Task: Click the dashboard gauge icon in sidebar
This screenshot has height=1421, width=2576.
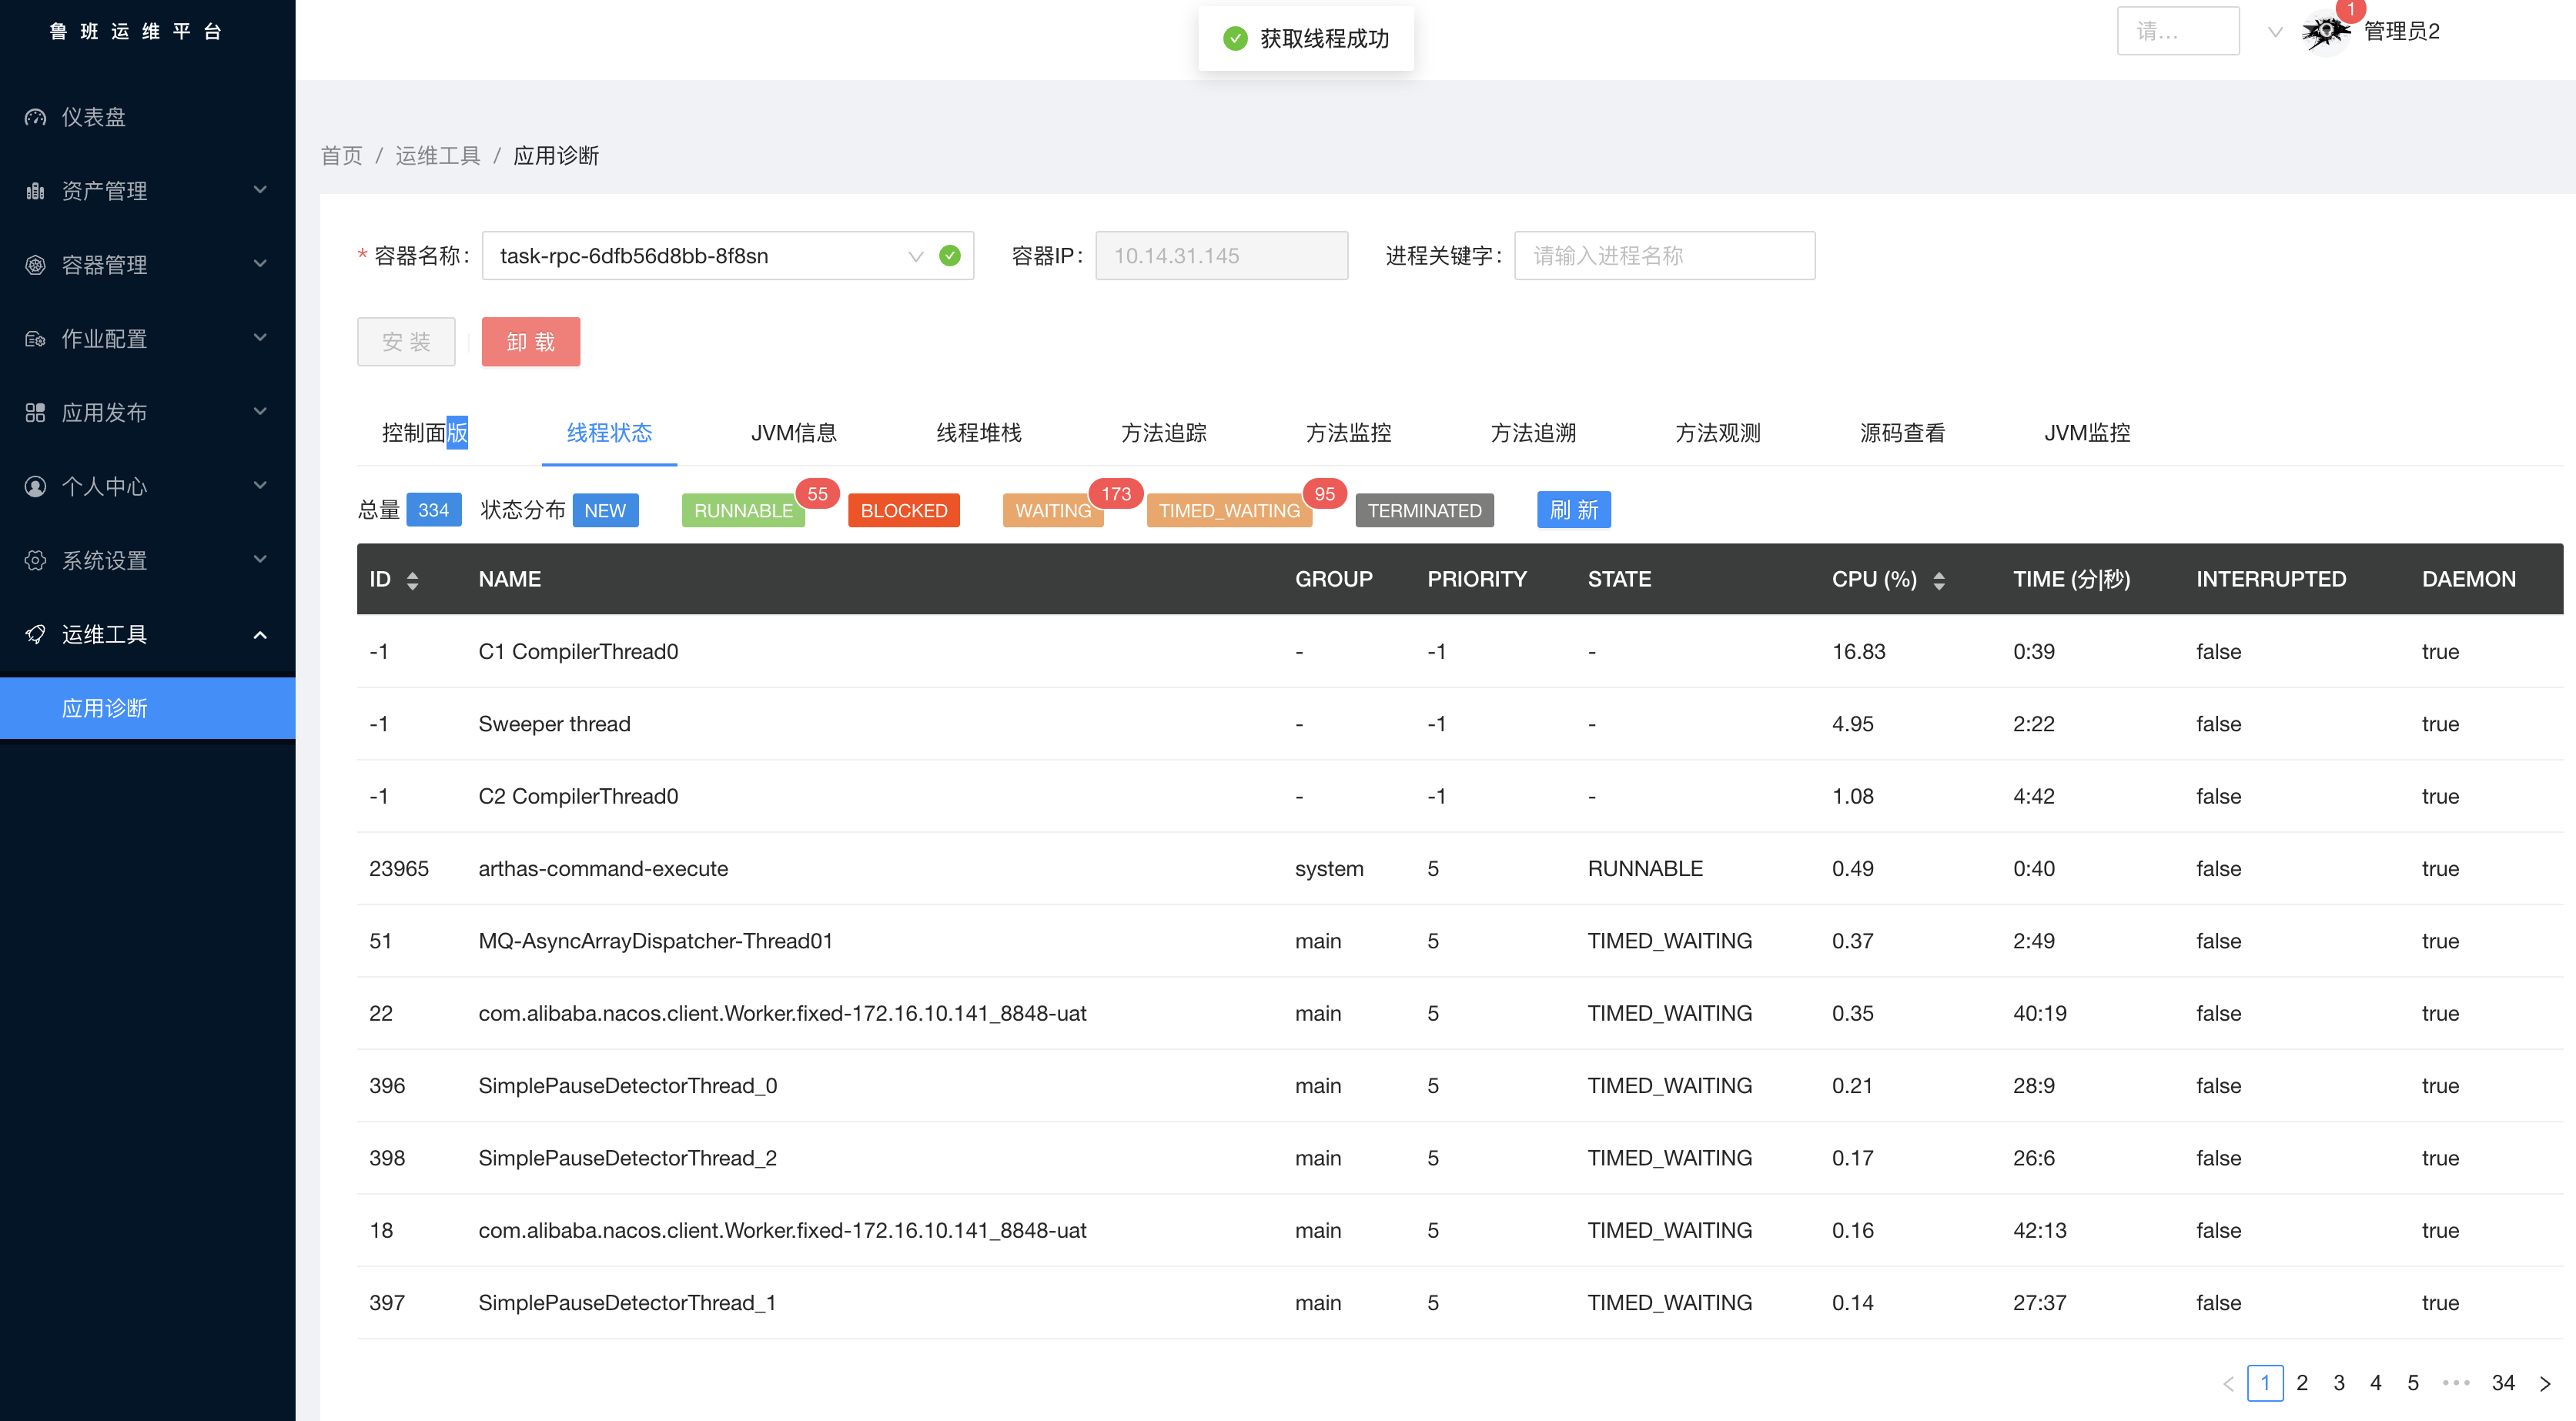Action: pos(35,117)
